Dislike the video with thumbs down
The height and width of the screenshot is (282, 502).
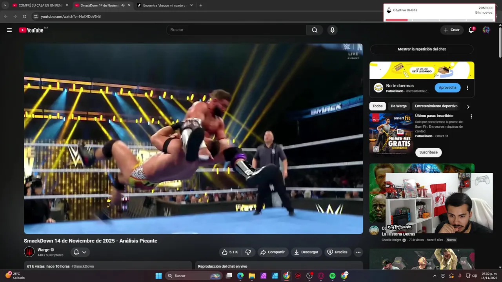(248, 252)
